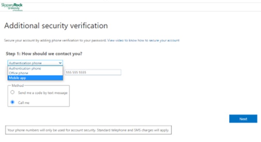Click the contact method dropdown chevron arrow

(60, 63)
